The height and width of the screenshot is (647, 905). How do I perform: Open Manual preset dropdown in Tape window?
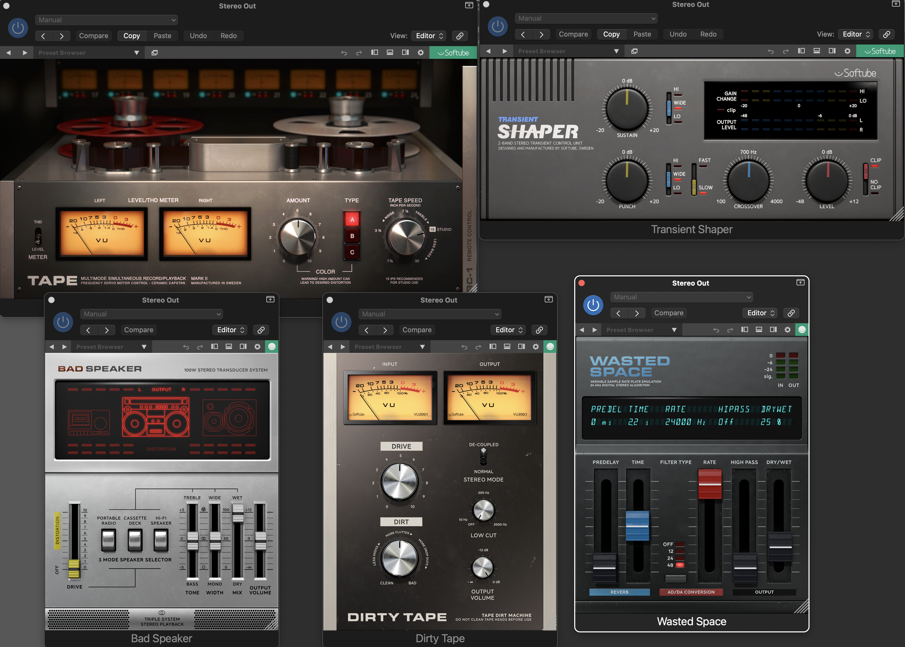[106, 20]
